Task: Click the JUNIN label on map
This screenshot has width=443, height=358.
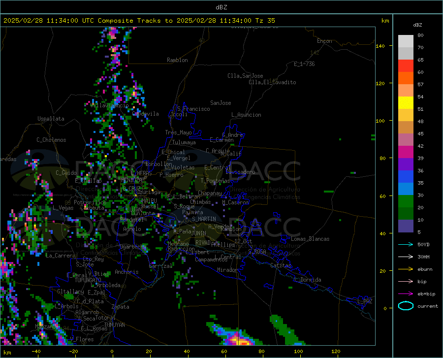Action: coord(199,233)
